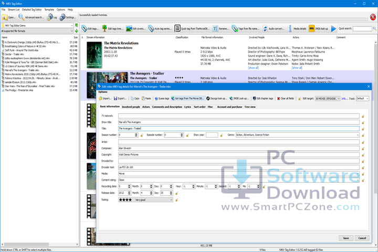The width and height of the screenshot is (378, 252).
Task: Open the Detailed Tag Editor menu
Action: click(x=32, y=9)
